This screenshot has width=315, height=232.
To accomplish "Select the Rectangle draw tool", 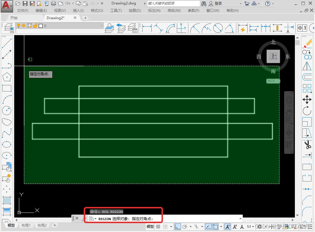I will [x=7, y=88].
